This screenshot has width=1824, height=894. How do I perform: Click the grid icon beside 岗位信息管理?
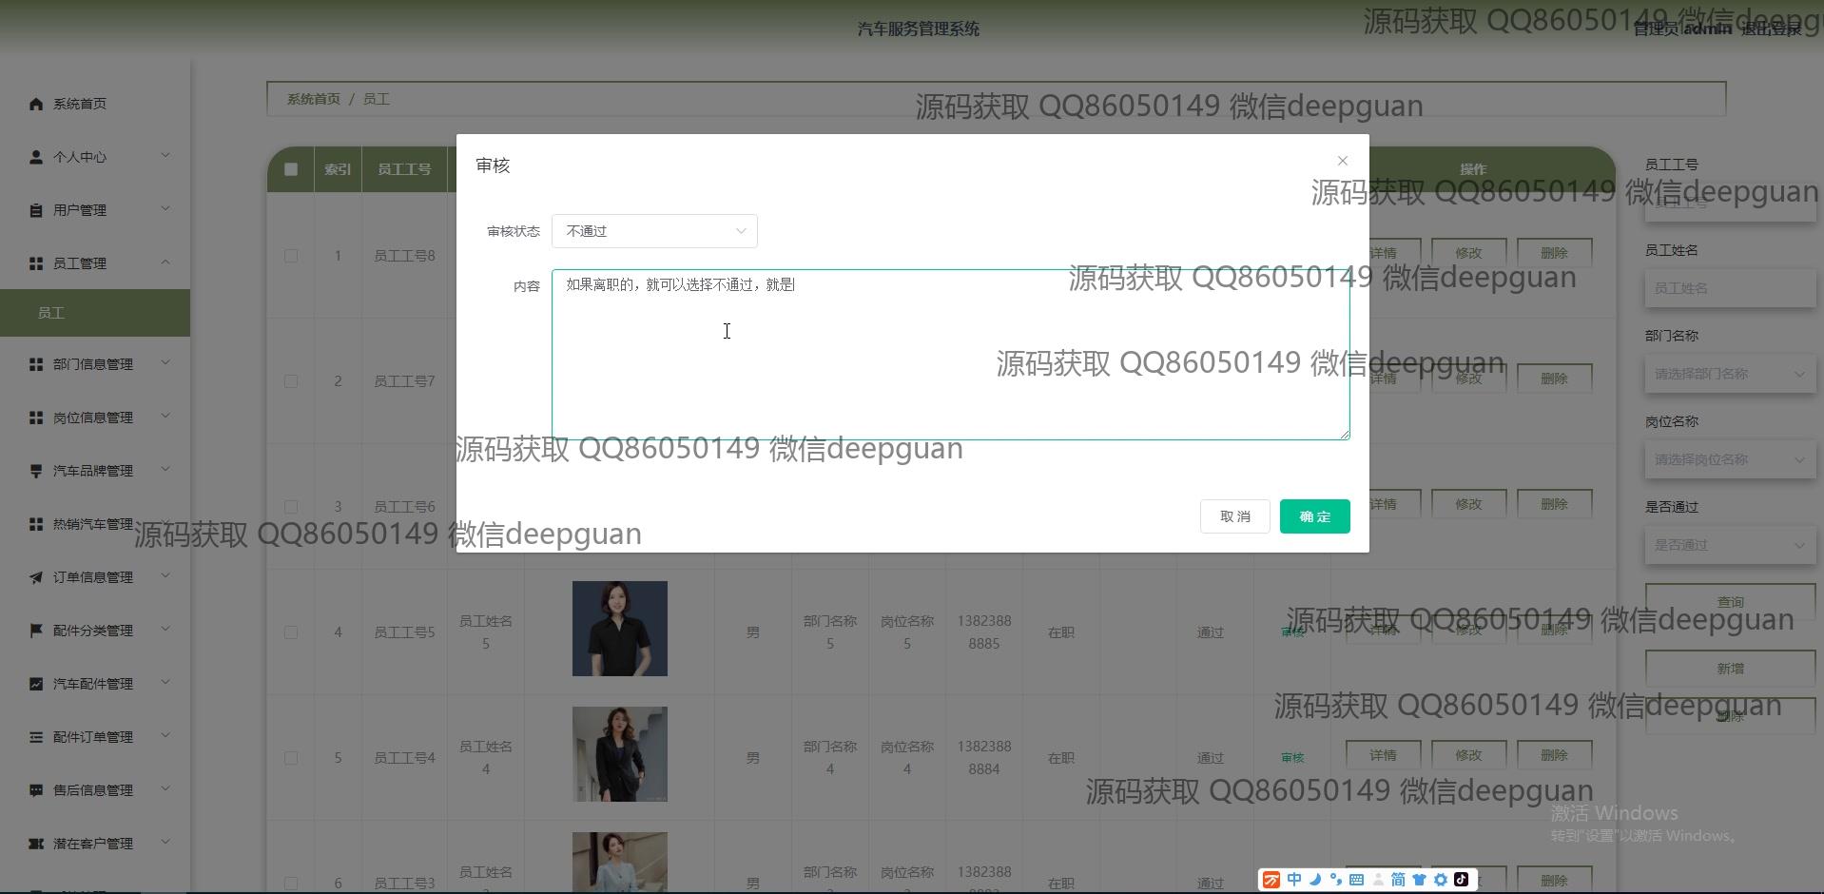coord(36,418)
